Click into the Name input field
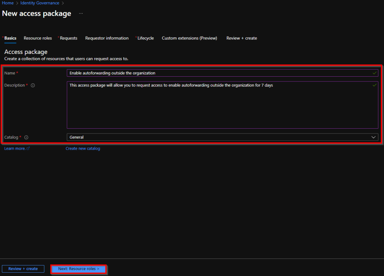This screenshot has height=276, width=384. 219,73
